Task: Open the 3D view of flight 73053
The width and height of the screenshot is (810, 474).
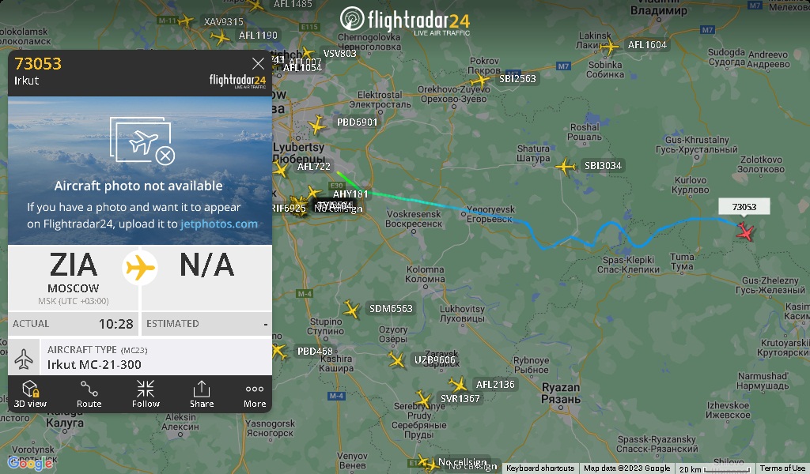Action: pyautogui.click(x=30, y=394)
